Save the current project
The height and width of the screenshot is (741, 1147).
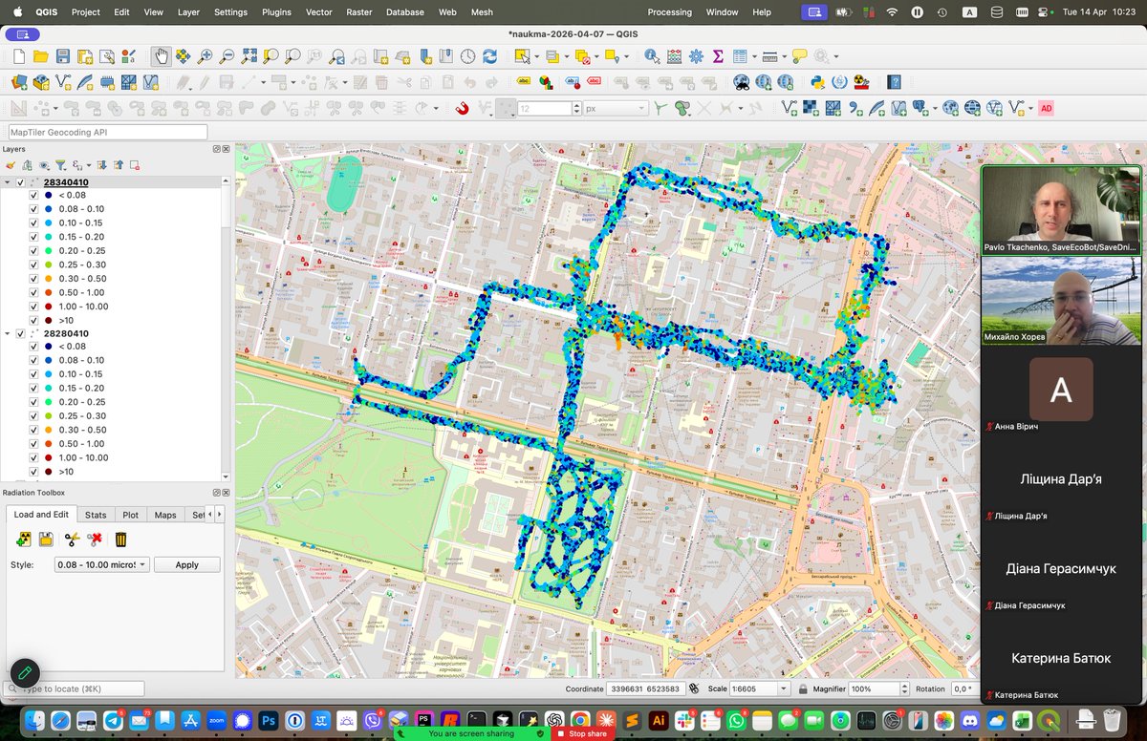(63, 57)
